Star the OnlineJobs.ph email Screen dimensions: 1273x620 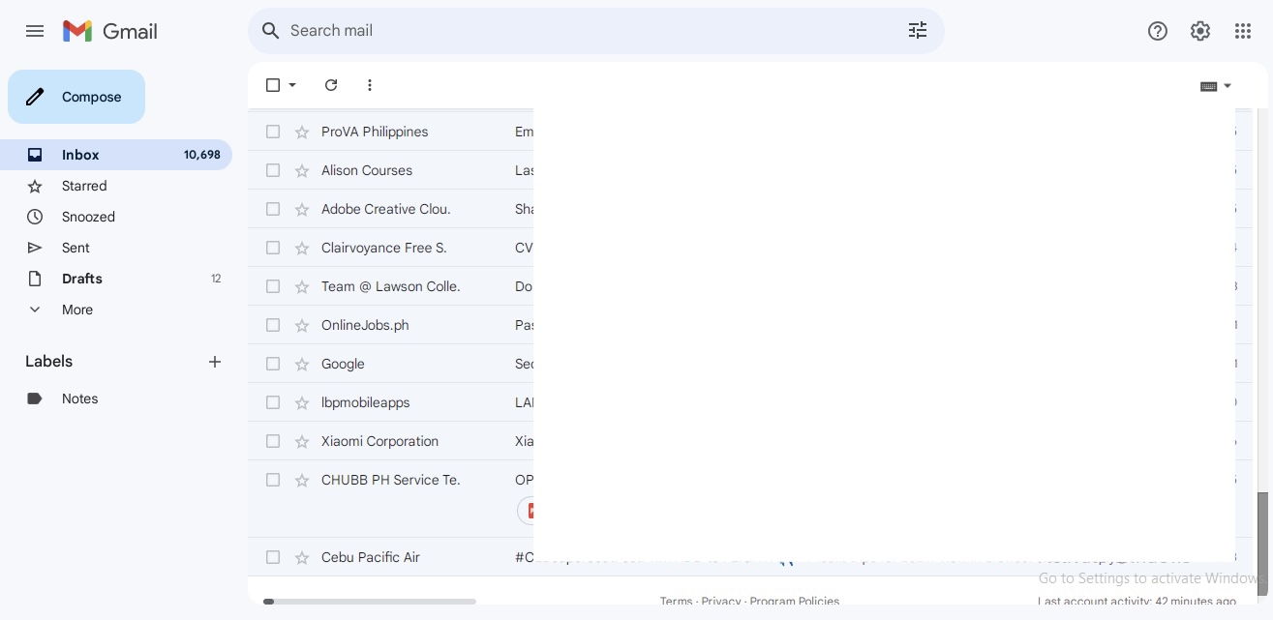pyautogui.click(x=302, y=325)
